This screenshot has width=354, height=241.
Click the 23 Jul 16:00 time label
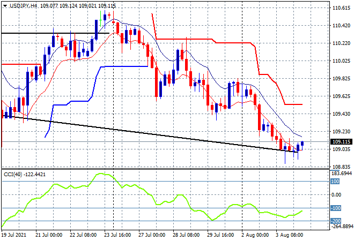117,235
